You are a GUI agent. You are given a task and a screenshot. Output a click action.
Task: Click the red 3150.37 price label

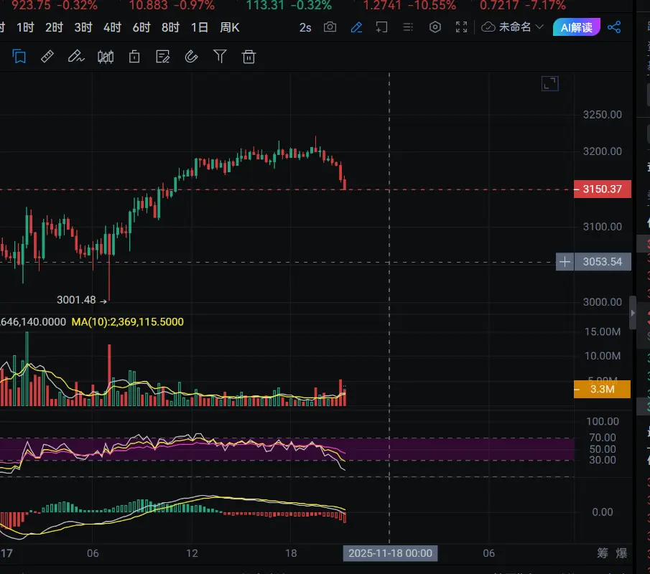click(603, 189)
